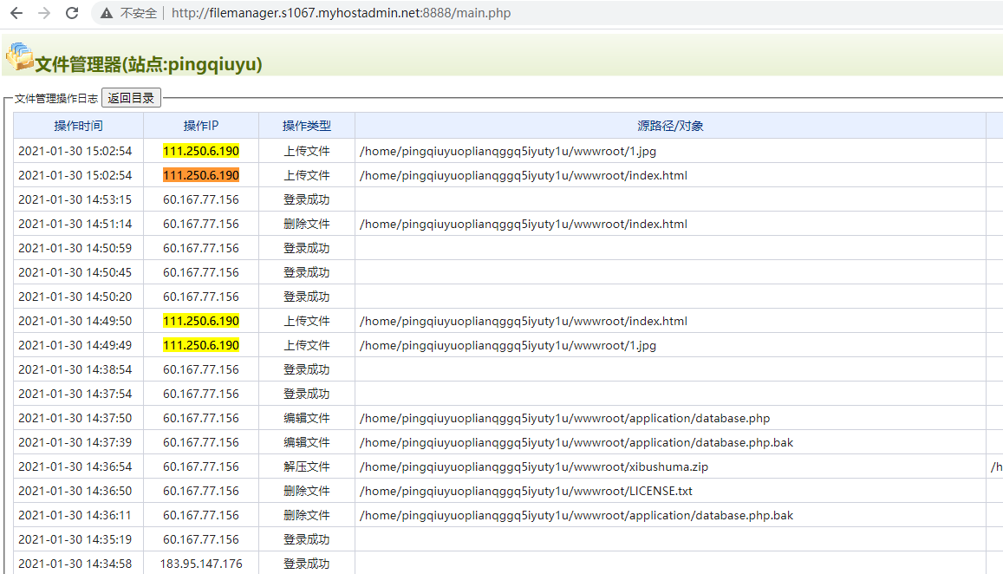Click the 源路径/对象 column header
Screen dimensions: 1003x574
pos(670,126)
